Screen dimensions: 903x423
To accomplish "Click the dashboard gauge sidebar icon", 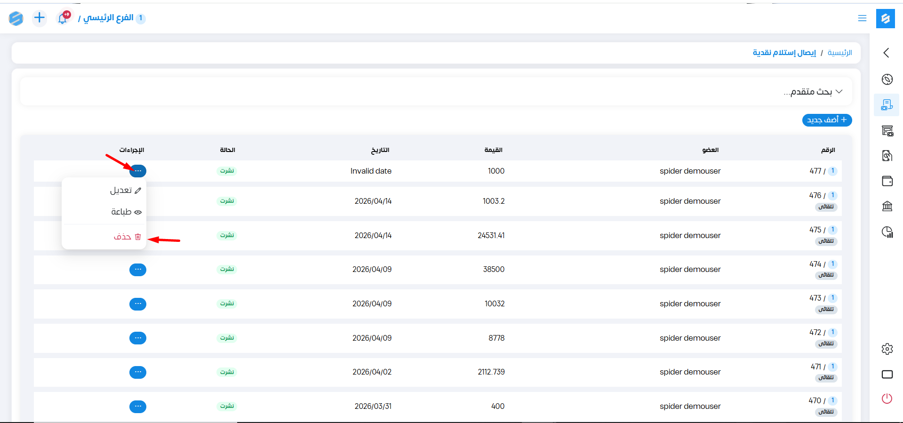I will (x=887, y=79).
